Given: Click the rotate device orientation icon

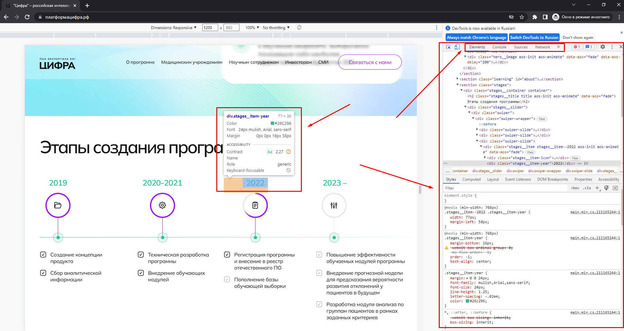Looking at the screenshot, I should coord(299,28).
